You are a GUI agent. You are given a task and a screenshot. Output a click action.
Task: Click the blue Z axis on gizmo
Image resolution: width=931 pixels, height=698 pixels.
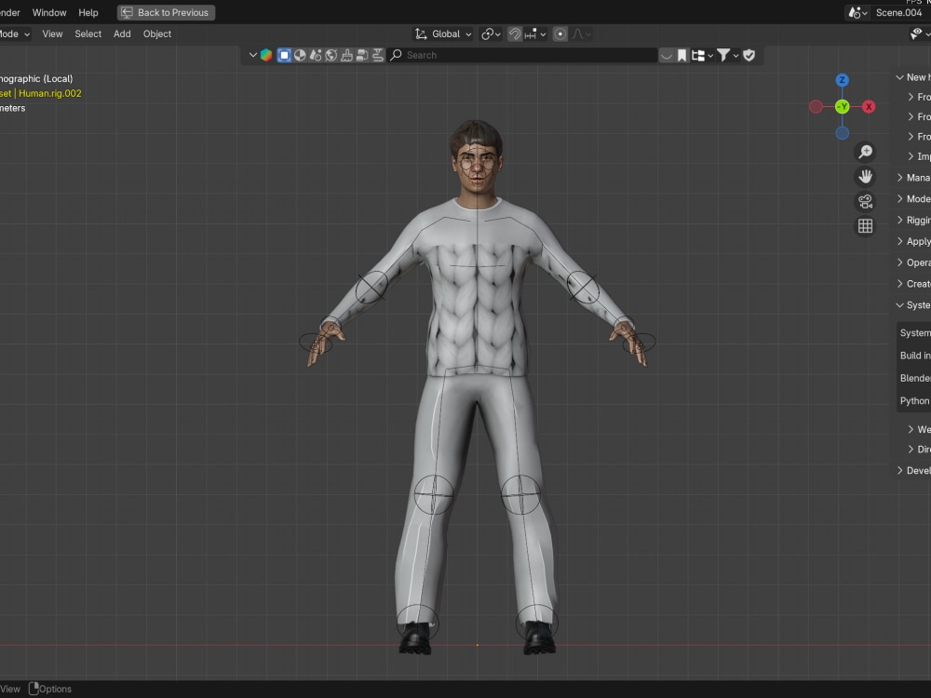click(x=842, y=80)
